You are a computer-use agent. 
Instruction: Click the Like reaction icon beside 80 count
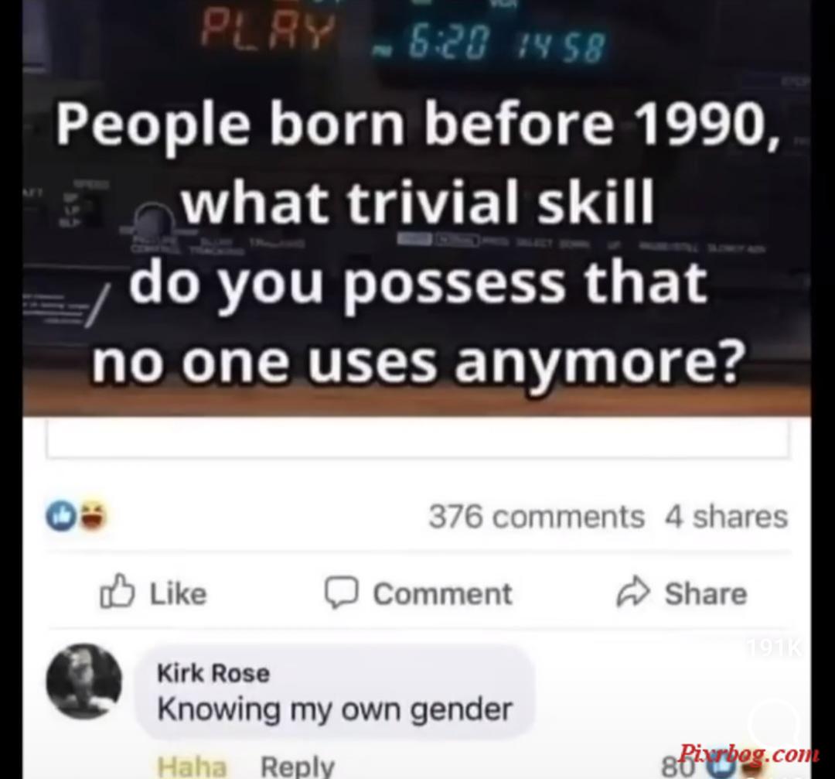coord(723,767)
